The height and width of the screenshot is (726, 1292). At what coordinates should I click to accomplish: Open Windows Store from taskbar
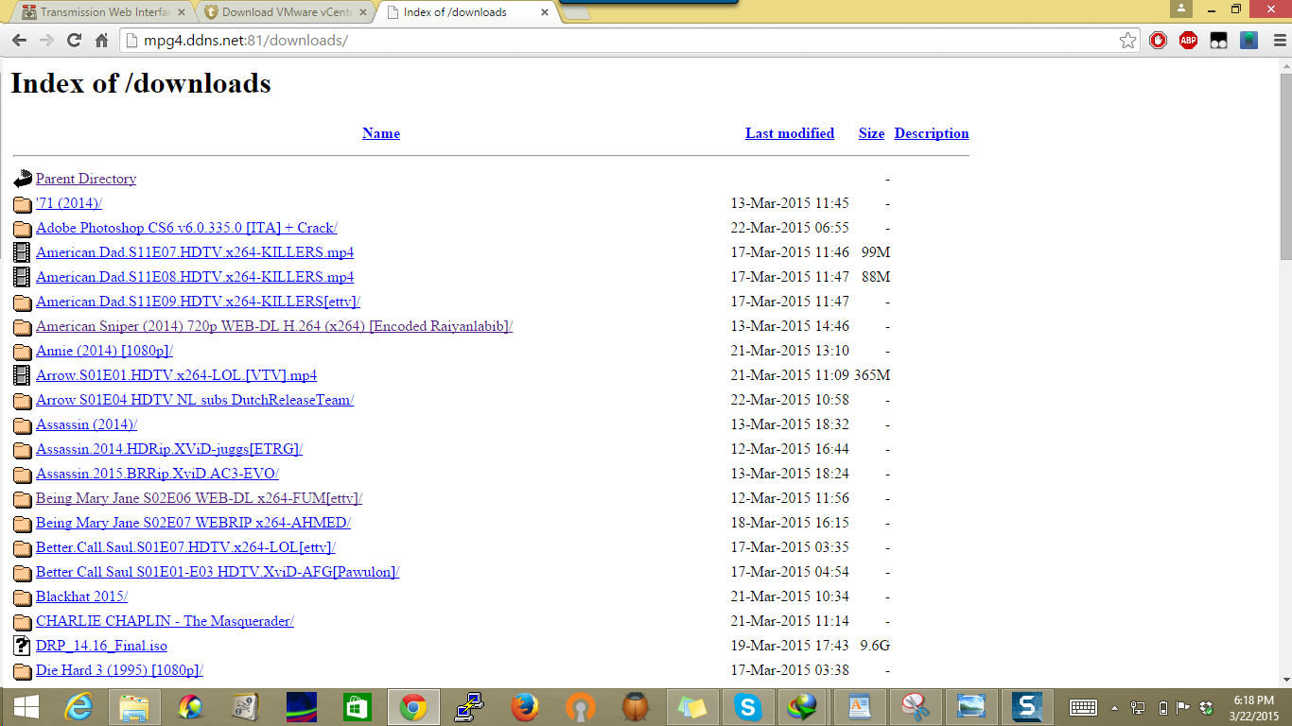coord(358,707)
